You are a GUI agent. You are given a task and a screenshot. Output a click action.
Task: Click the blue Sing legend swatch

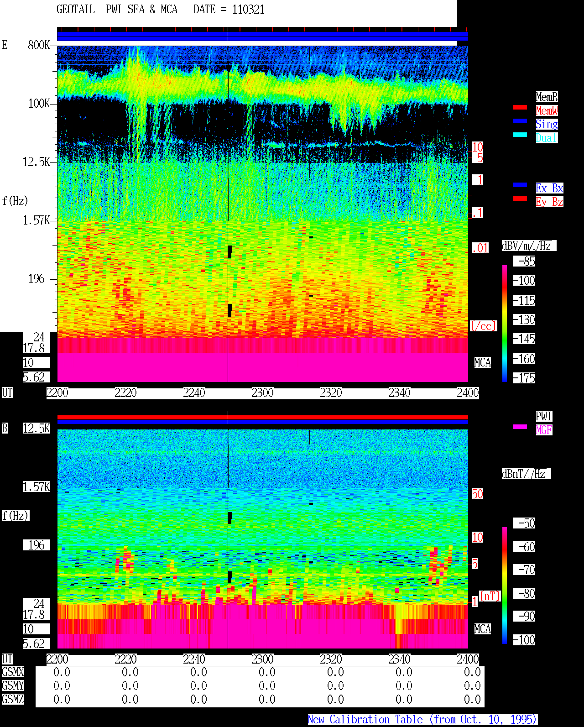(520, 121)
